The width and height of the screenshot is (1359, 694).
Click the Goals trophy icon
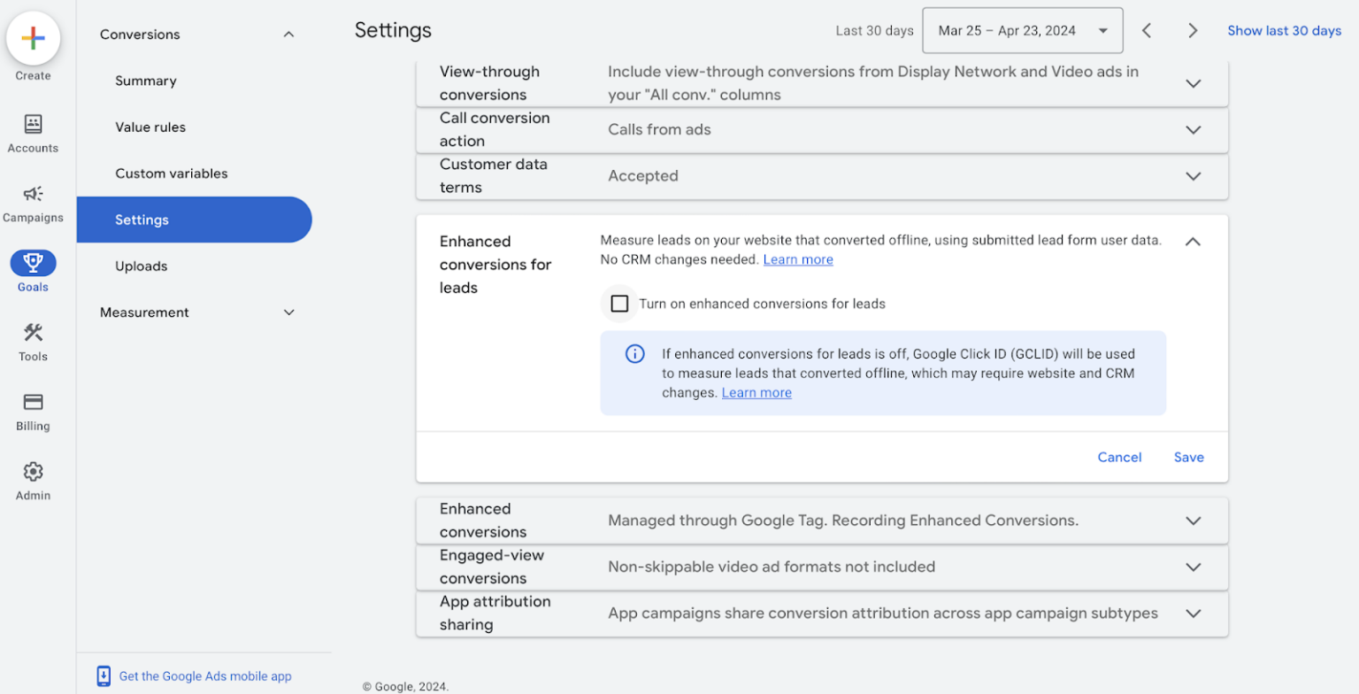click(x=32, y=263)
